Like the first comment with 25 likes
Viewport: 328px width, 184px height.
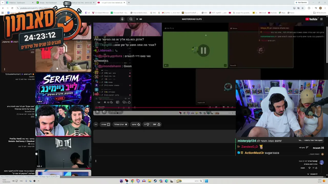point(316,168)
